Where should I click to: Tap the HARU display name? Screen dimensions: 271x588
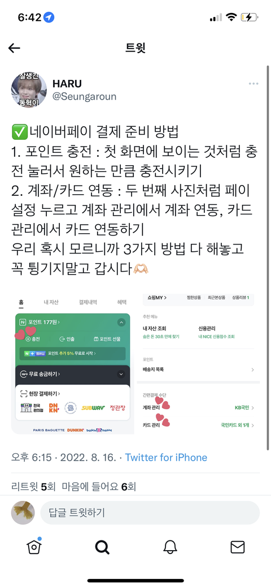tap(67, 84)
